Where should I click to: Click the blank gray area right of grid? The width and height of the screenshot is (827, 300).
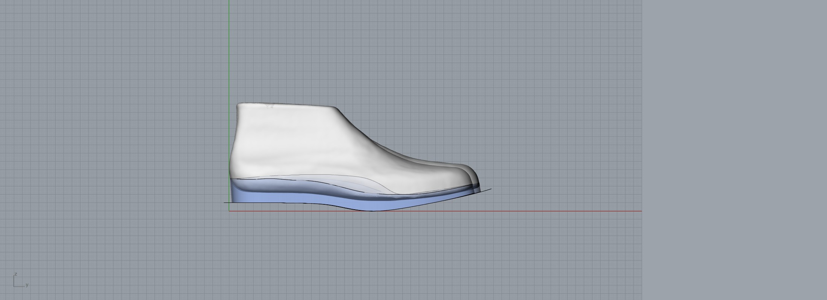[733, 150]
